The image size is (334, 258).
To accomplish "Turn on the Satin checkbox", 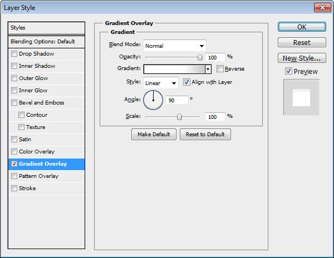I will [x=14, y=140].
